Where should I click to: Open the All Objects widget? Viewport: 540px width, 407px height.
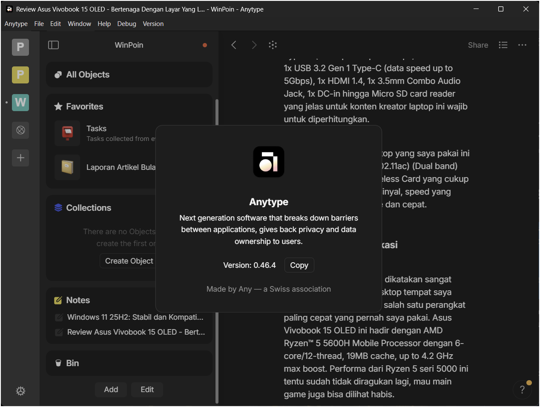point(129,75)
